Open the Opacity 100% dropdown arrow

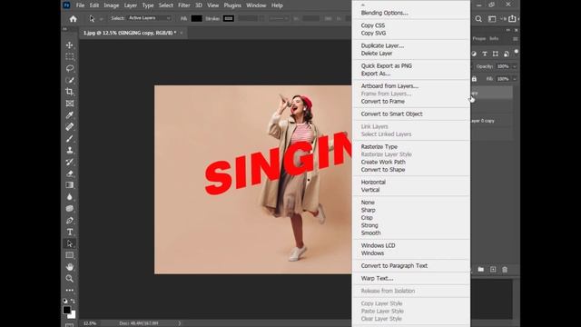point(515,66)
